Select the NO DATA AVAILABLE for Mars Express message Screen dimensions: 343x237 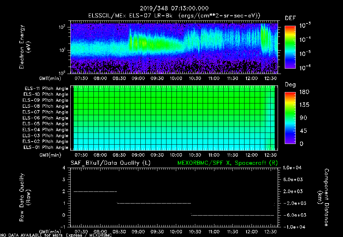tap(56, 235)
